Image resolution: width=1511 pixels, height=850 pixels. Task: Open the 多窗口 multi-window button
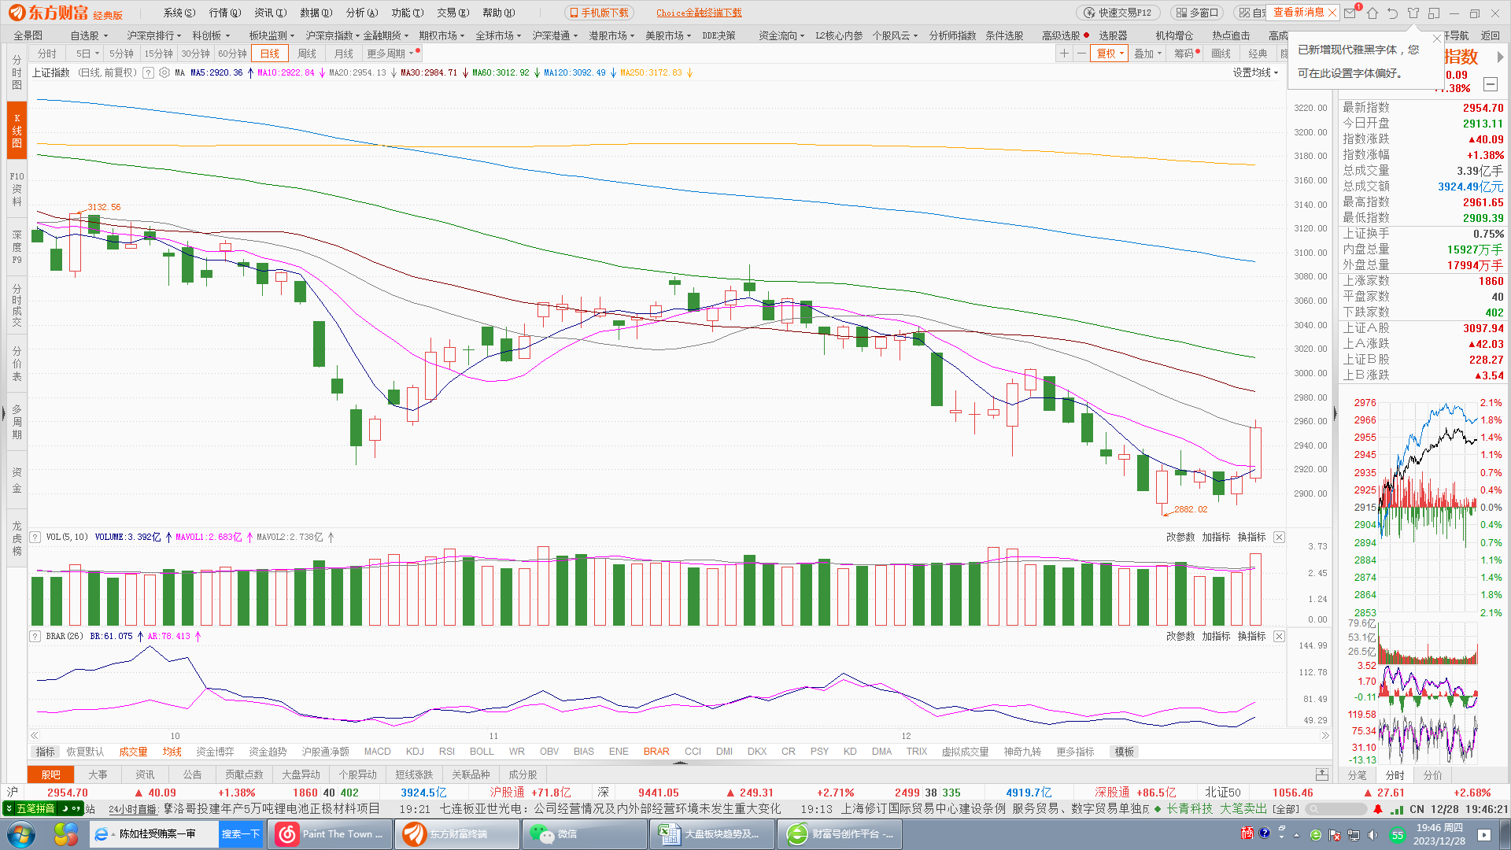(1197, 13)
